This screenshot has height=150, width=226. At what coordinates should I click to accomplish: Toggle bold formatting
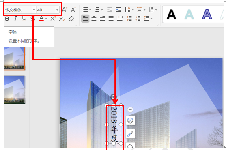[x=7, y=19]
